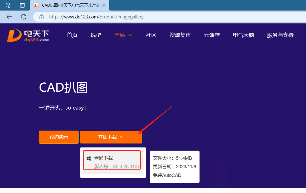The height and width of the screenshot is (193, 306).
Task: Open 电气大脑 in the navigation
Action: [243, 35]
